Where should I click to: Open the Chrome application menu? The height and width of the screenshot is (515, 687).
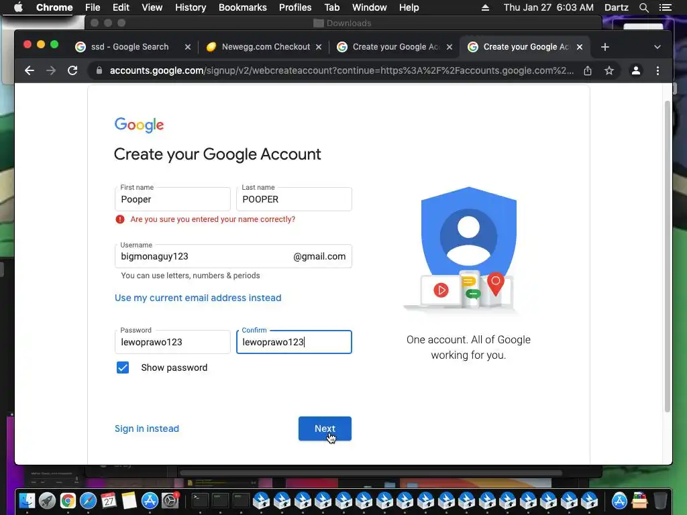pos(54,7)
